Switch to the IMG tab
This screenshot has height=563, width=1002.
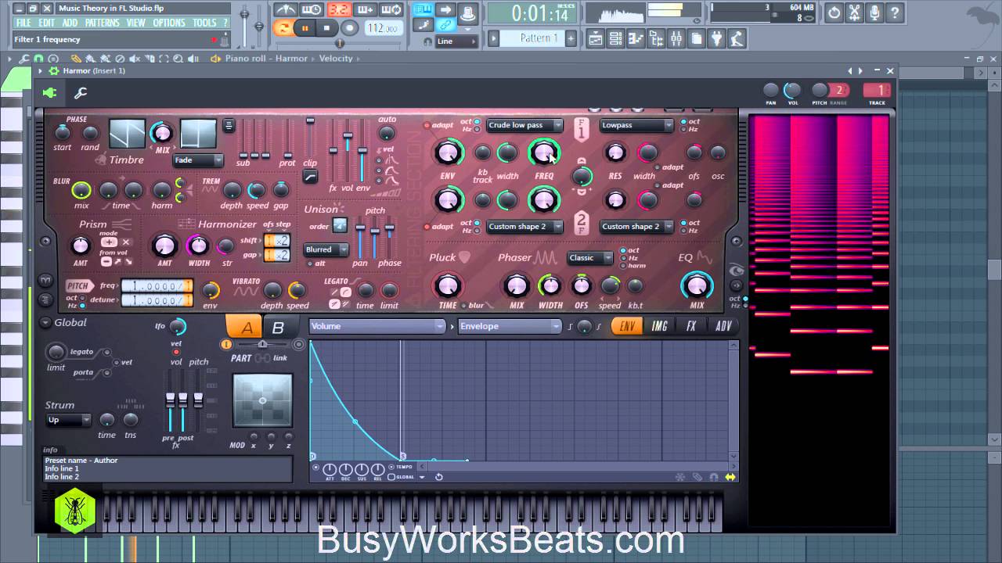[660, 326]
